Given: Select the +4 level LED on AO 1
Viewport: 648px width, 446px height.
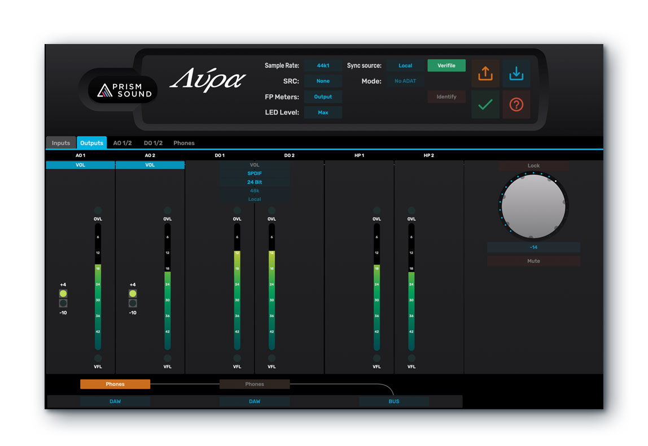Looking at the screenshot, I should (63, 294).
